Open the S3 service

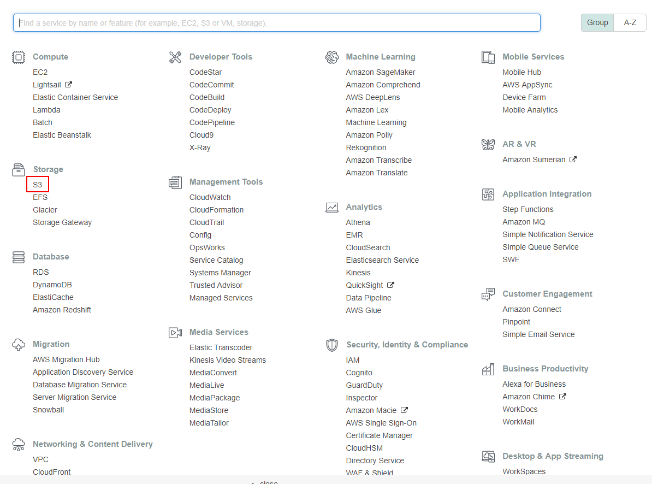[38, 185]
